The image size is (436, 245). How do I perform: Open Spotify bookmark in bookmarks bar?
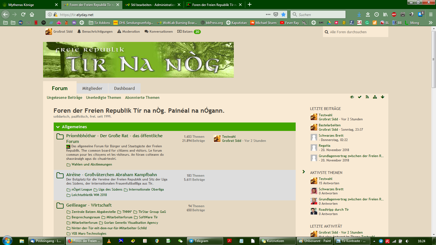44,23
